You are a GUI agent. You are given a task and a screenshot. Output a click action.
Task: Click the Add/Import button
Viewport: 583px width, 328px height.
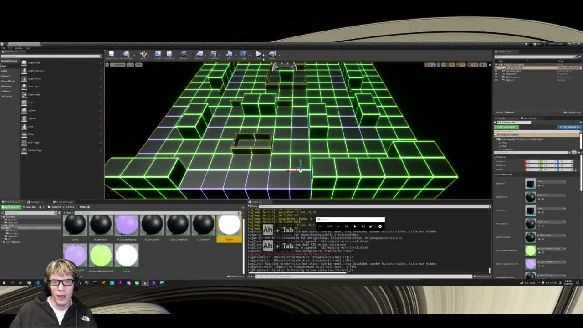click(10, 207)
